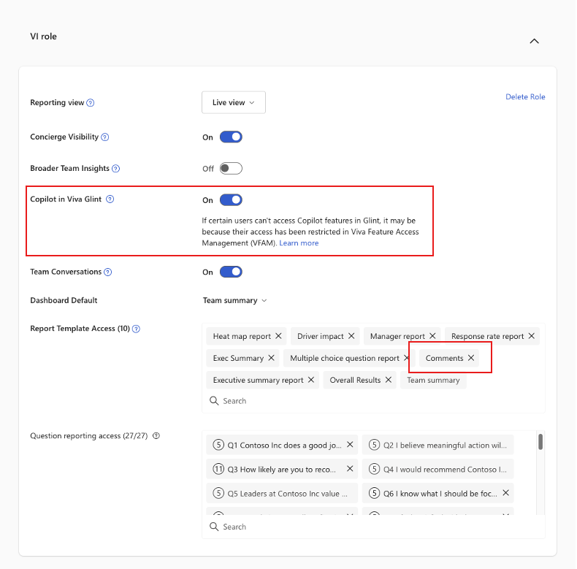Select Q5 Leaders at Contoso question

(x=282, y=493)
